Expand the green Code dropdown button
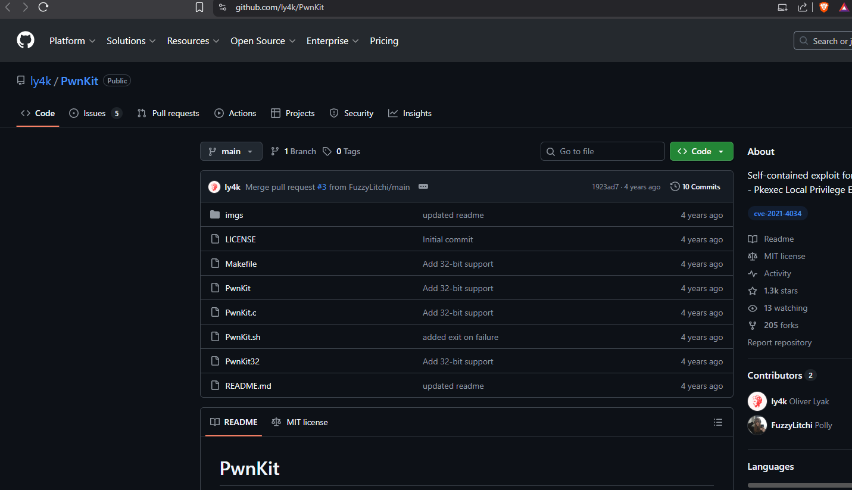The width and height of the screenshot is (852, 490). click(701, 151)
